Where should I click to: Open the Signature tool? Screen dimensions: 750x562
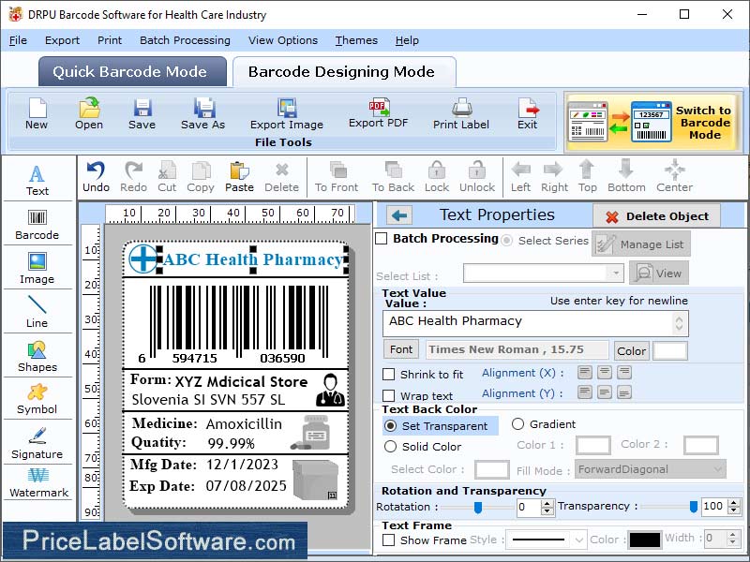point(37,443)
